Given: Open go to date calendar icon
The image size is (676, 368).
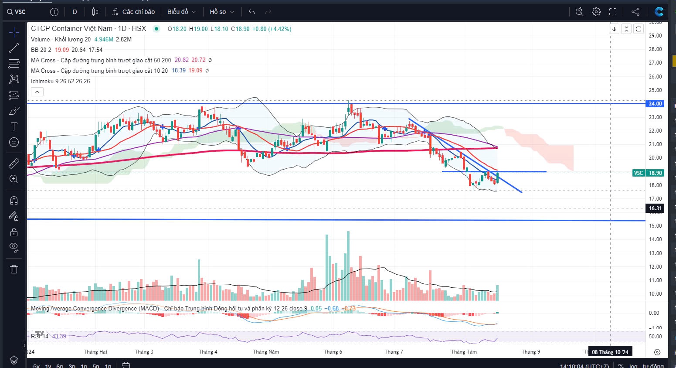Looking at the screenshot, I should (126, 365).
